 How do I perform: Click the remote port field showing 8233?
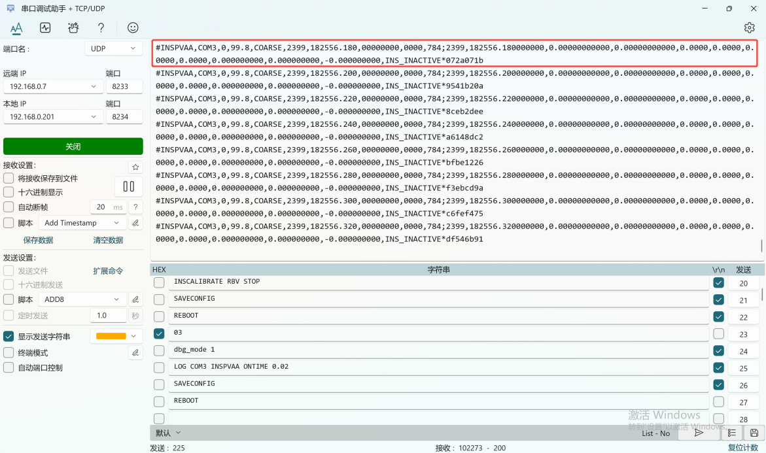click(124, 86)
